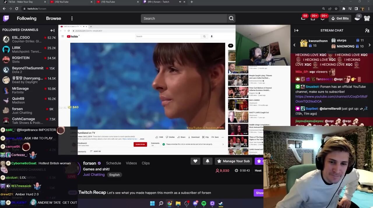Click Mile_SP's username in chat

(x=302, y=72)
